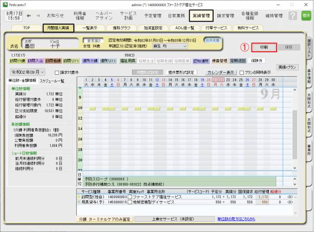Screen dimensions: 314x232
Task: Toggle the 請求対象外 checkbox
Action: coord(57,73)
